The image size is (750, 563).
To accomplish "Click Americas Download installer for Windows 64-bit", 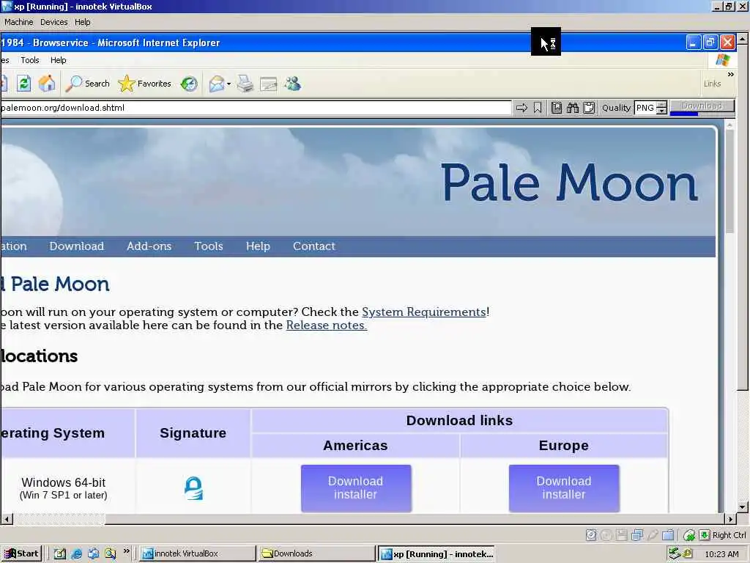I will [x=356, y=487].
